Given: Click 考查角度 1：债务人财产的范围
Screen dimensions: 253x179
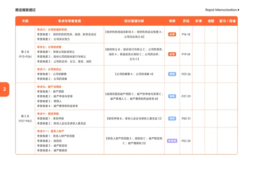Looking at the screenshot, I should point(56,136).
